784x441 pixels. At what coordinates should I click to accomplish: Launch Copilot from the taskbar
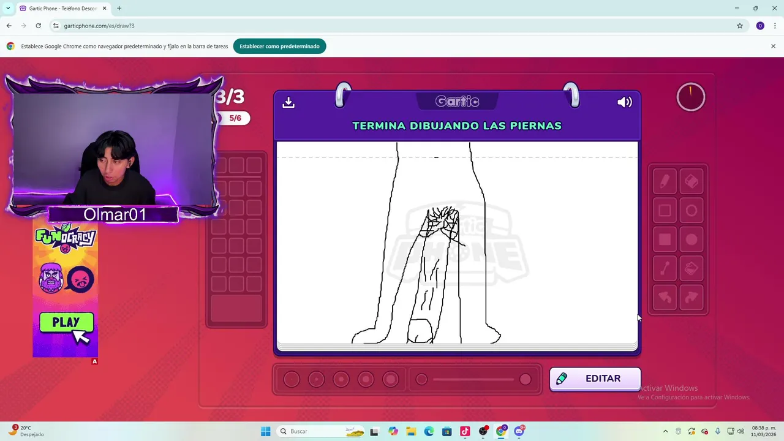[393, 431]
